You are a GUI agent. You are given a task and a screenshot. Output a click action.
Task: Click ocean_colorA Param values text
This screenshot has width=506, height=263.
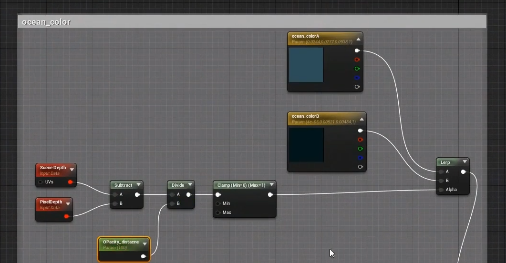point(322,42)
